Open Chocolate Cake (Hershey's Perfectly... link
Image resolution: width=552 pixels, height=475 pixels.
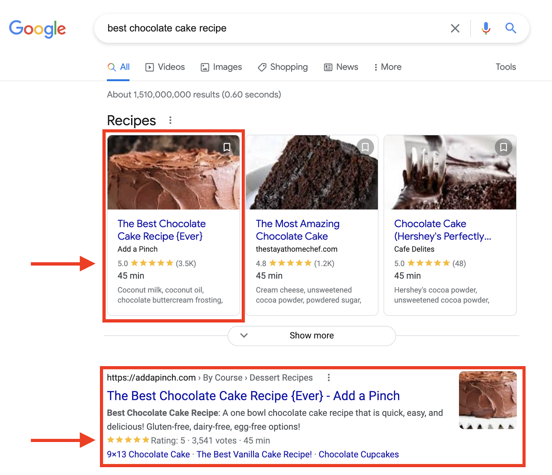(x=443, y=230)
